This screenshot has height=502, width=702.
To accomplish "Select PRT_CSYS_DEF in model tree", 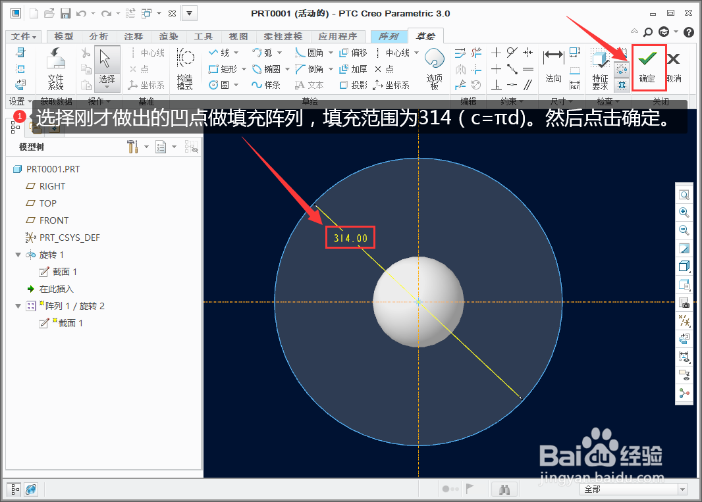I will coord(63,238).
